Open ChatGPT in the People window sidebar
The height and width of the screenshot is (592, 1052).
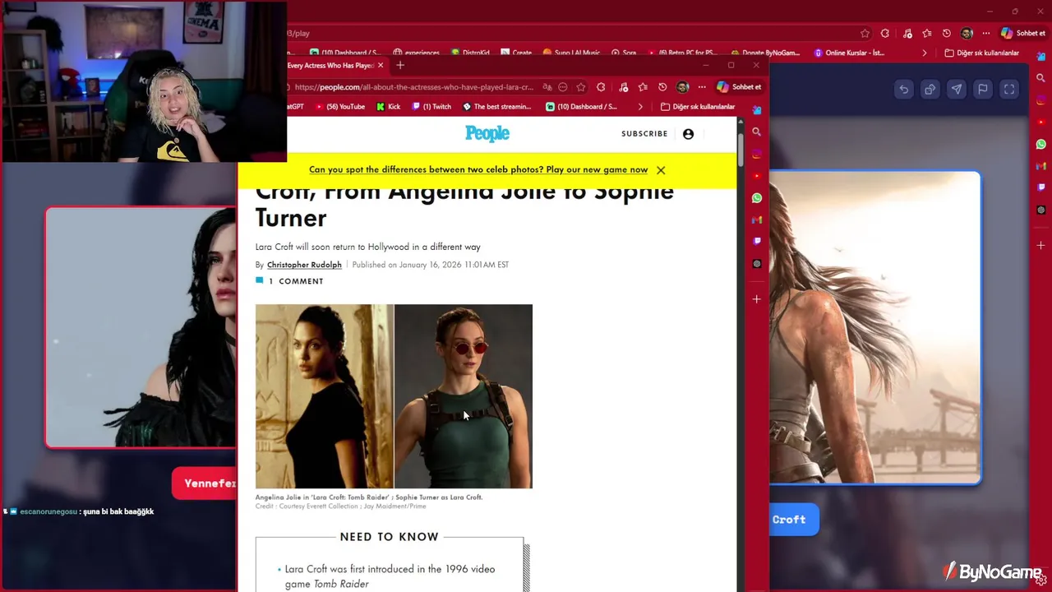pos(757,264)
